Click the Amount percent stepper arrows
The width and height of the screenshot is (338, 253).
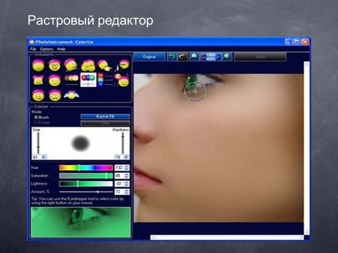[x=127, y=192]
